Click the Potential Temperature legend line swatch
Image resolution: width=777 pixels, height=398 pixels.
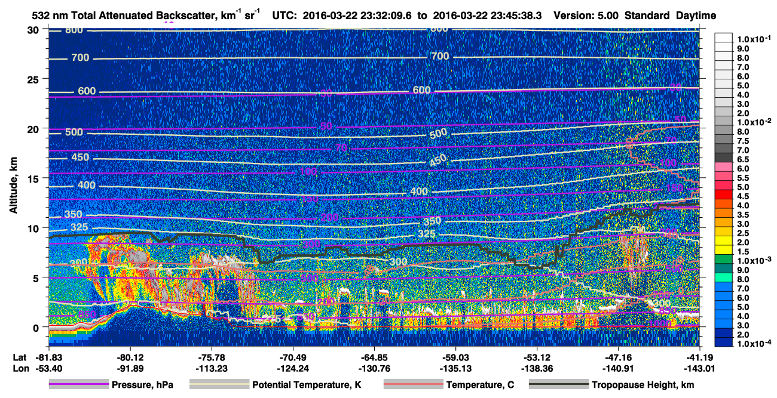pos(219,384)
